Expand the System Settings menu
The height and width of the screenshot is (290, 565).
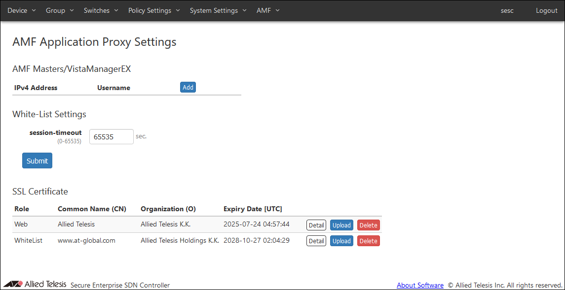point(218,10)
